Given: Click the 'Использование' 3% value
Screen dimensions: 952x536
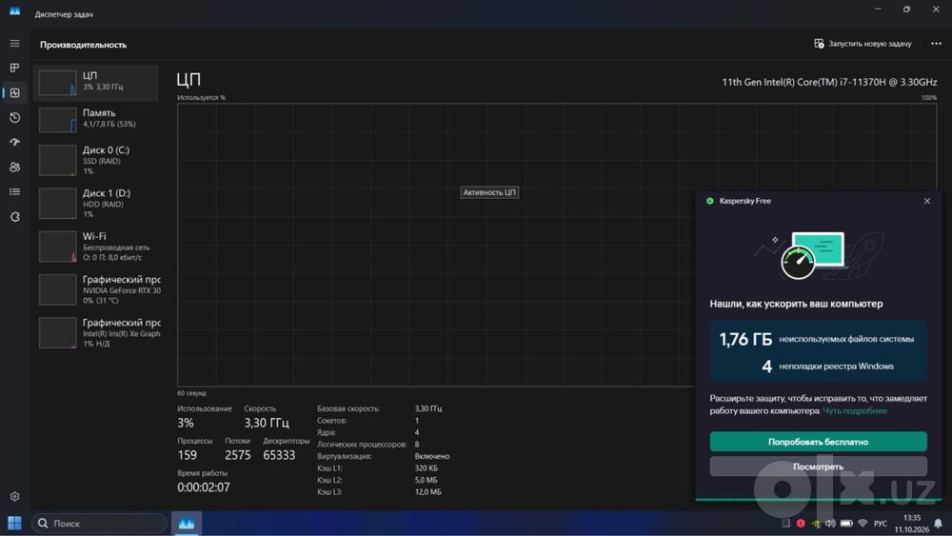Looking at the screenshot, I should click(x=186, y=423).
